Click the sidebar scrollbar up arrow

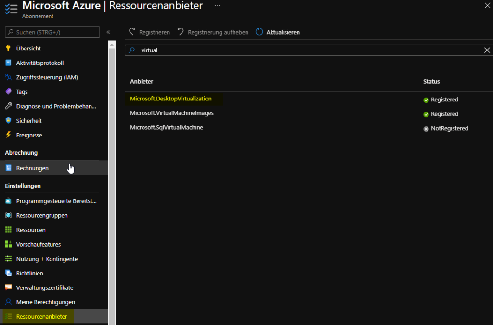pos(112,45)
